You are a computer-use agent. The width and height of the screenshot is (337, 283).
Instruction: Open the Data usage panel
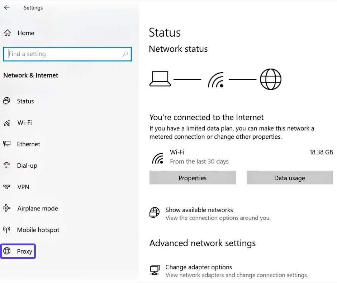click(x=289, y=177)
